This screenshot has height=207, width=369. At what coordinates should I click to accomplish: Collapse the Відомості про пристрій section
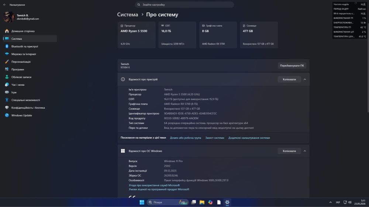(x=305, y=79)
